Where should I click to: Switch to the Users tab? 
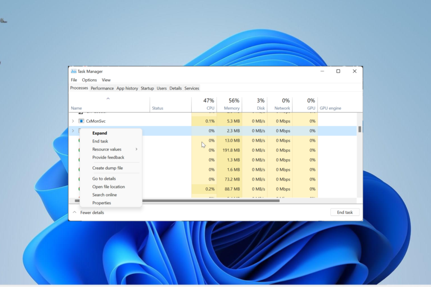click(x=162, y=88)
